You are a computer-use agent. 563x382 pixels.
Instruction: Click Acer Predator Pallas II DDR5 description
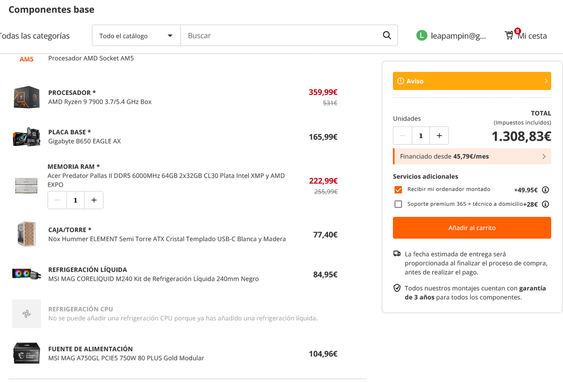(x=166, y=180)
